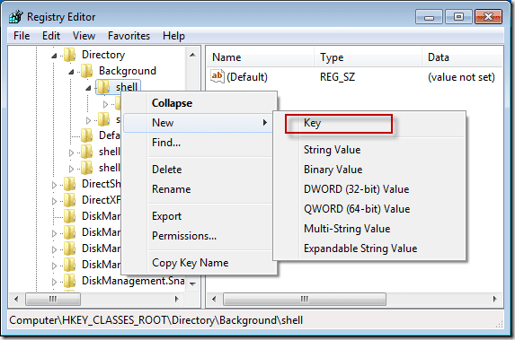Click the tree pane scroll down arrow
The height and width of the screenshot is (340, 515).
[x=193, y=284]
